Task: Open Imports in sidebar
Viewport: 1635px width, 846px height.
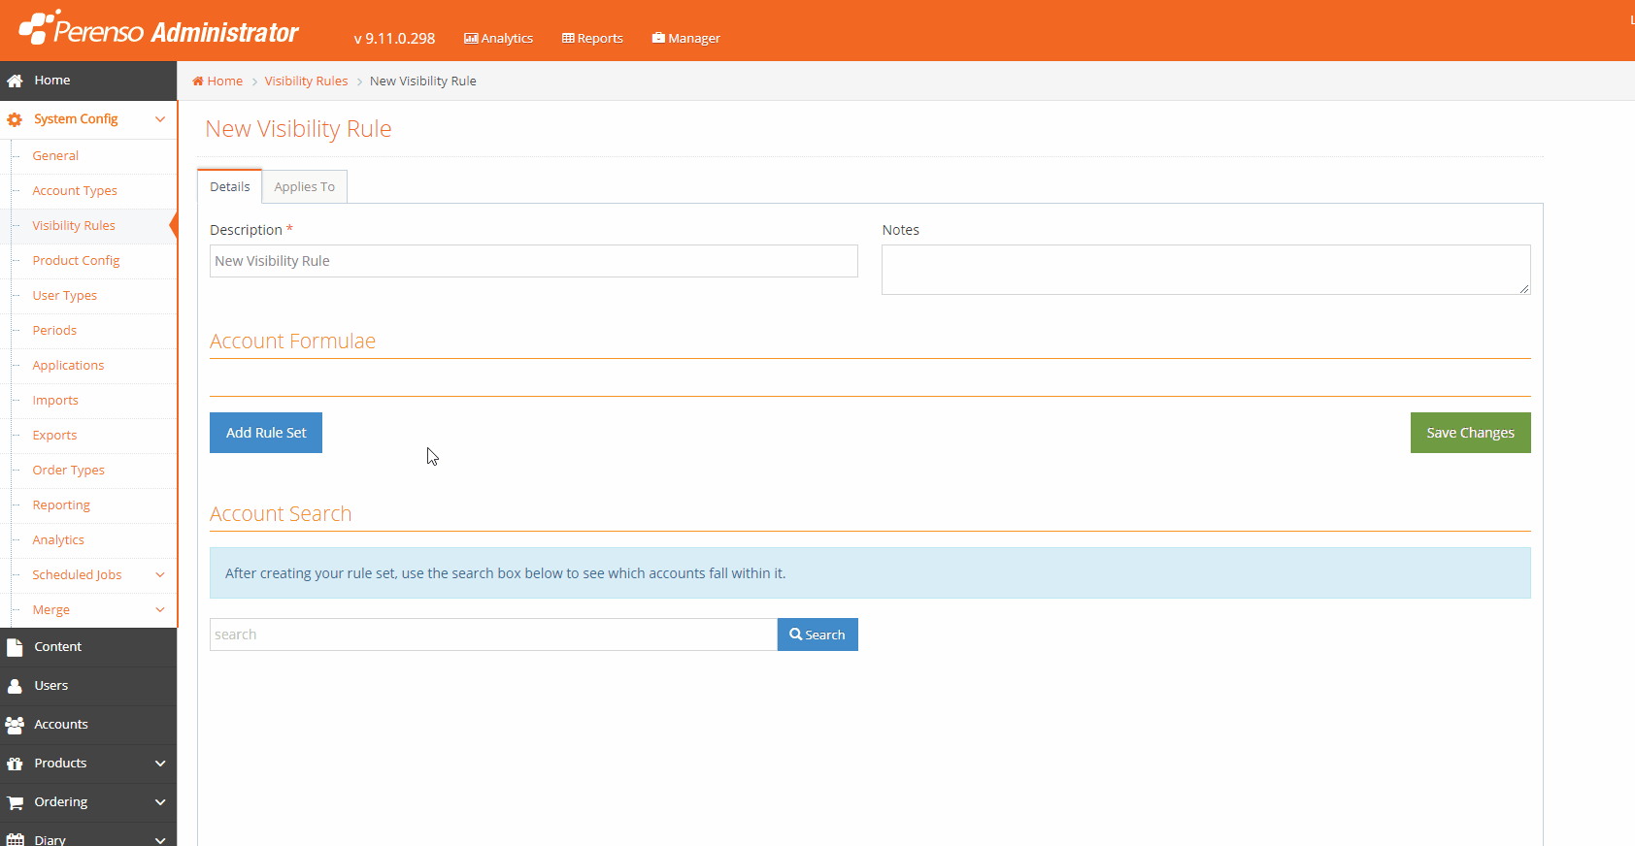Action: pyautogui.click(x=55, y=401)
